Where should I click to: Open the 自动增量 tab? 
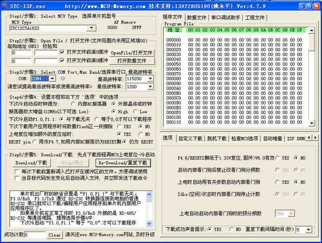point(272,139)
